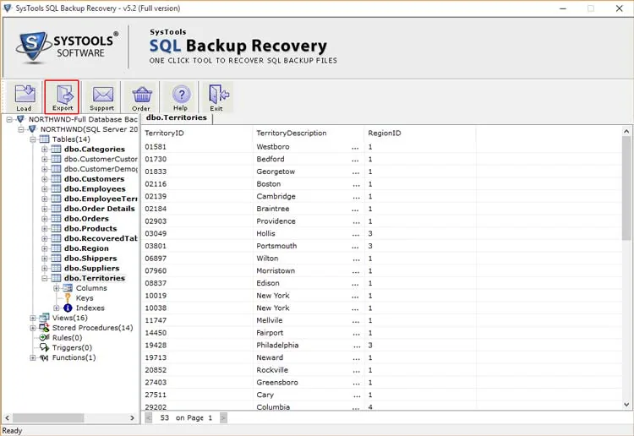Select the dbo.Territories tab

(x=177, y=117)
